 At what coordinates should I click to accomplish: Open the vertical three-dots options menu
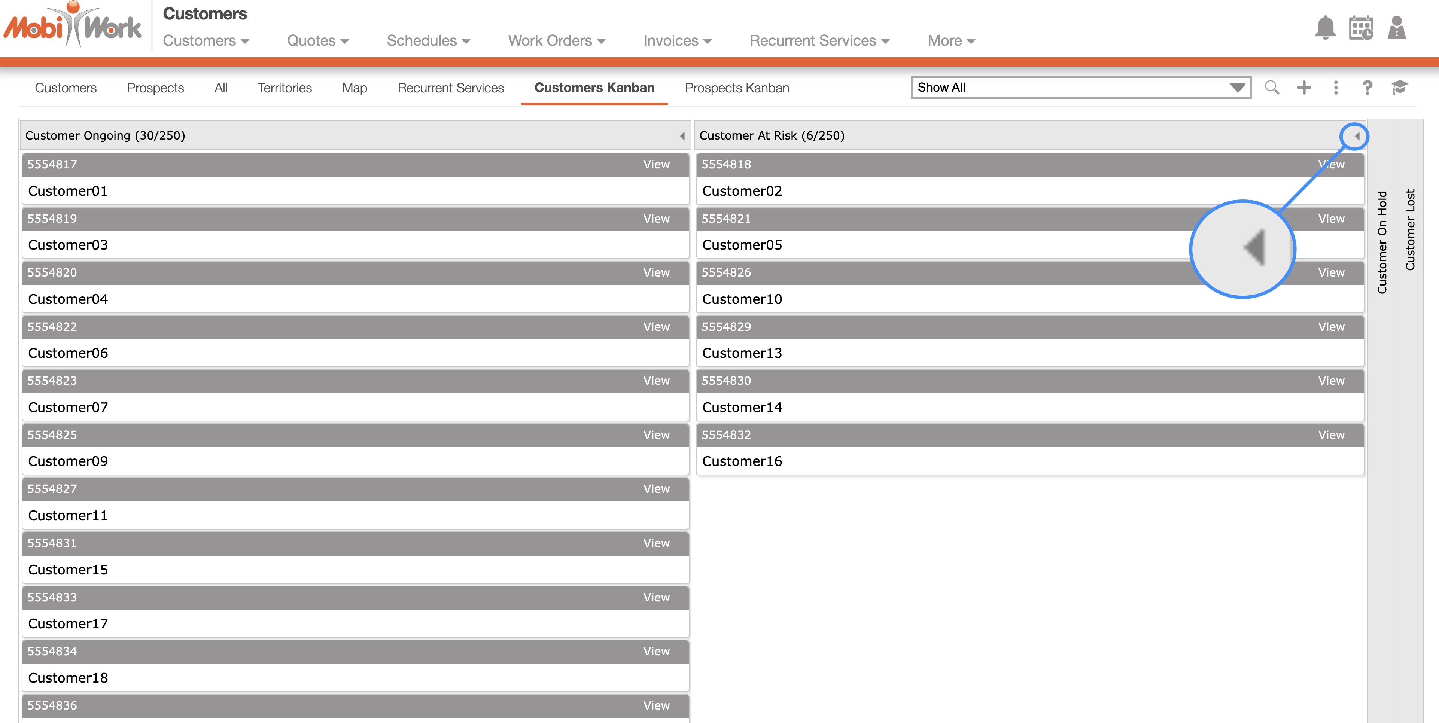click(x=1336, y=88)
